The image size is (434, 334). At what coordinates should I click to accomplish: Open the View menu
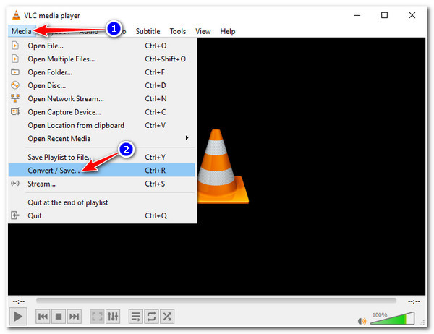click(203, 31)
